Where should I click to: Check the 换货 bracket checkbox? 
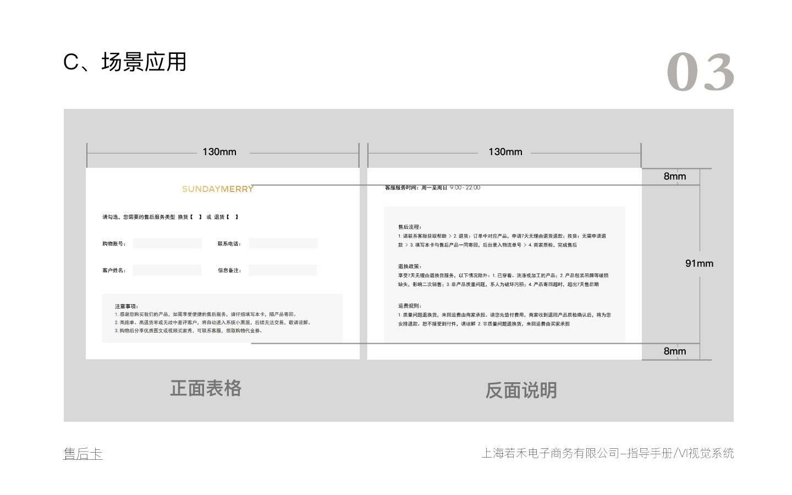click(x=196, y=217)
